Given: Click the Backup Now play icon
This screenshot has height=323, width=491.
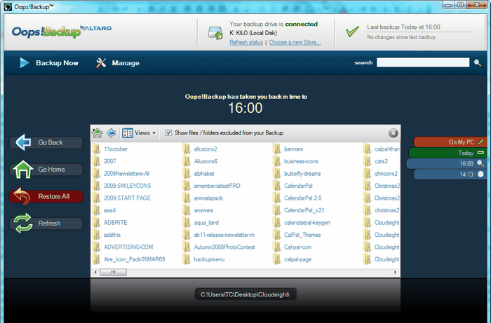Looking at the screenshot, I should coord(25,63).
